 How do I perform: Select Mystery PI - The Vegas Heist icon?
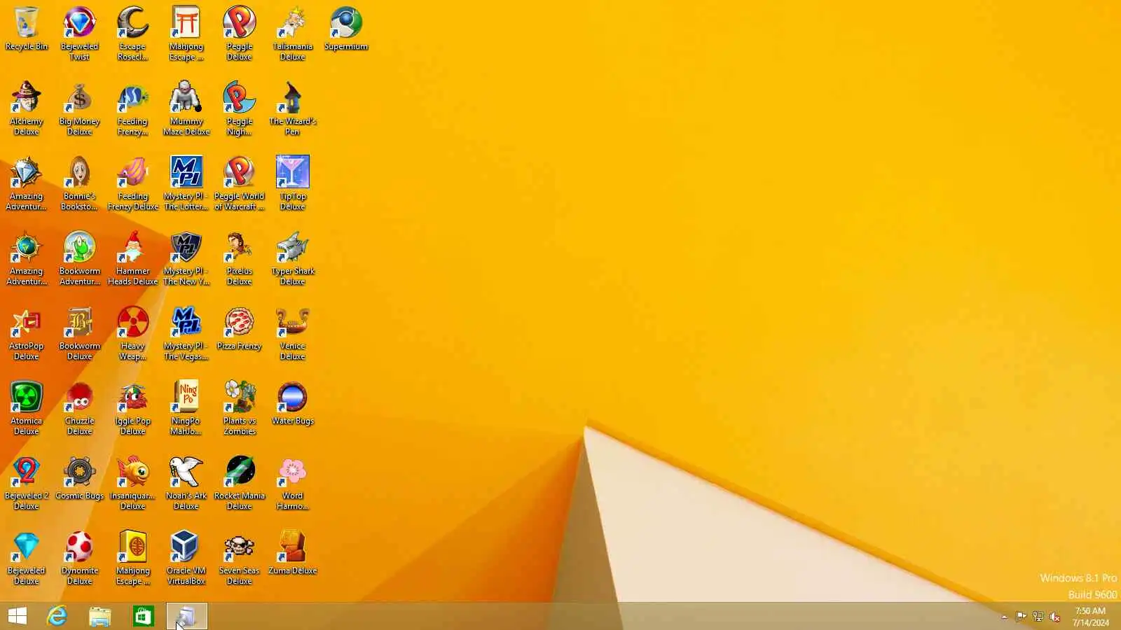(x=186, y=333)
